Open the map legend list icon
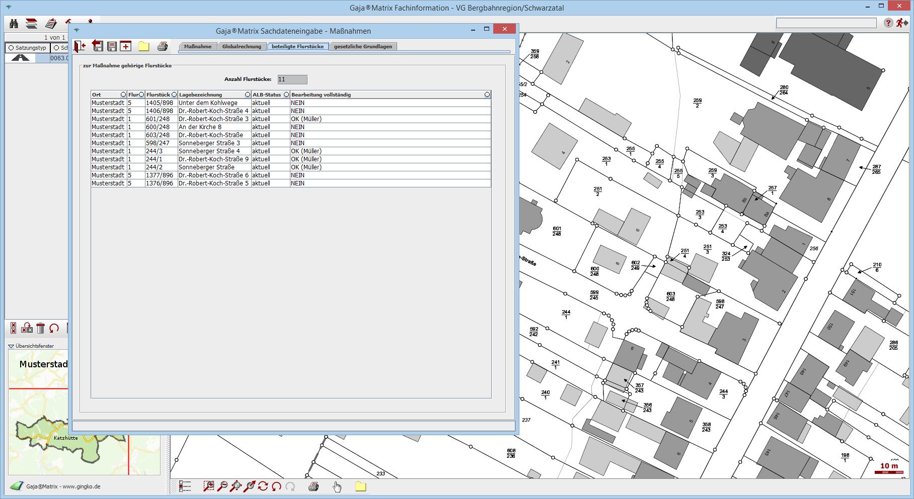 (x=185, y=486)
